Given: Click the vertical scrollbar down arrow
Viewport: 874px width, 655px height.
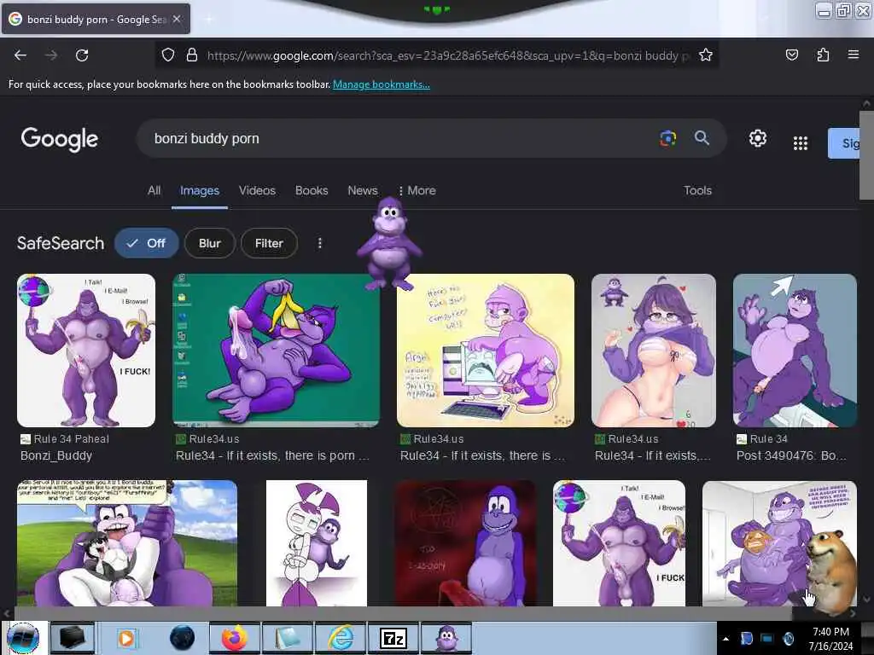Looking at the screenshot, I should (866, 600).
